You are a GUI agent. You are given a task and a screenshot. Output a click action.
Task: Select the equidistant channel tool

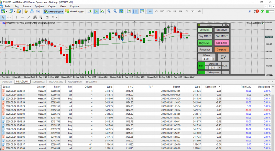pos(35,17)
